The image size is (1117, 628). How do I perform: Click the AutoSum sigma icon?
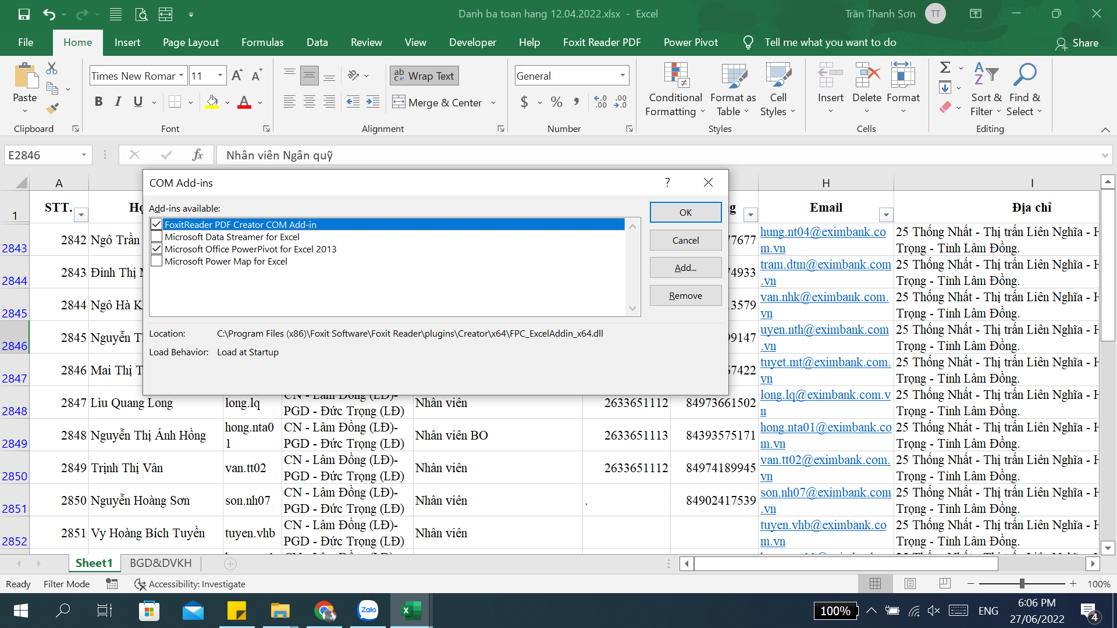click(x=945, y=67)
